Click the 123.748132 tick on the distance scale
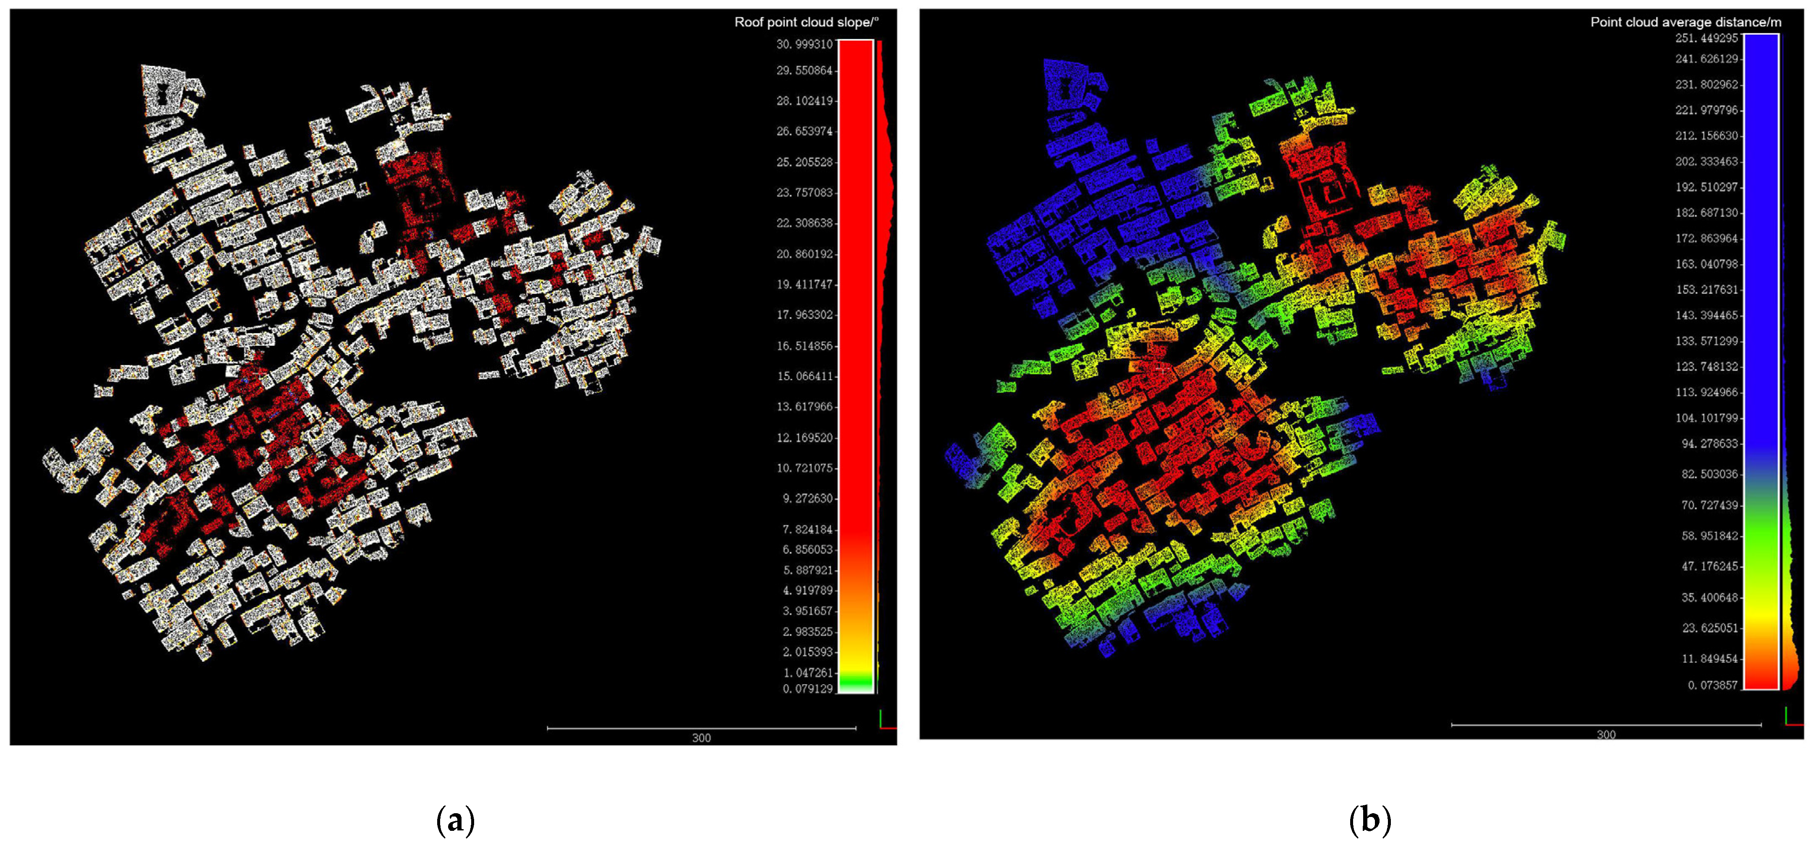 (1707, 367)
